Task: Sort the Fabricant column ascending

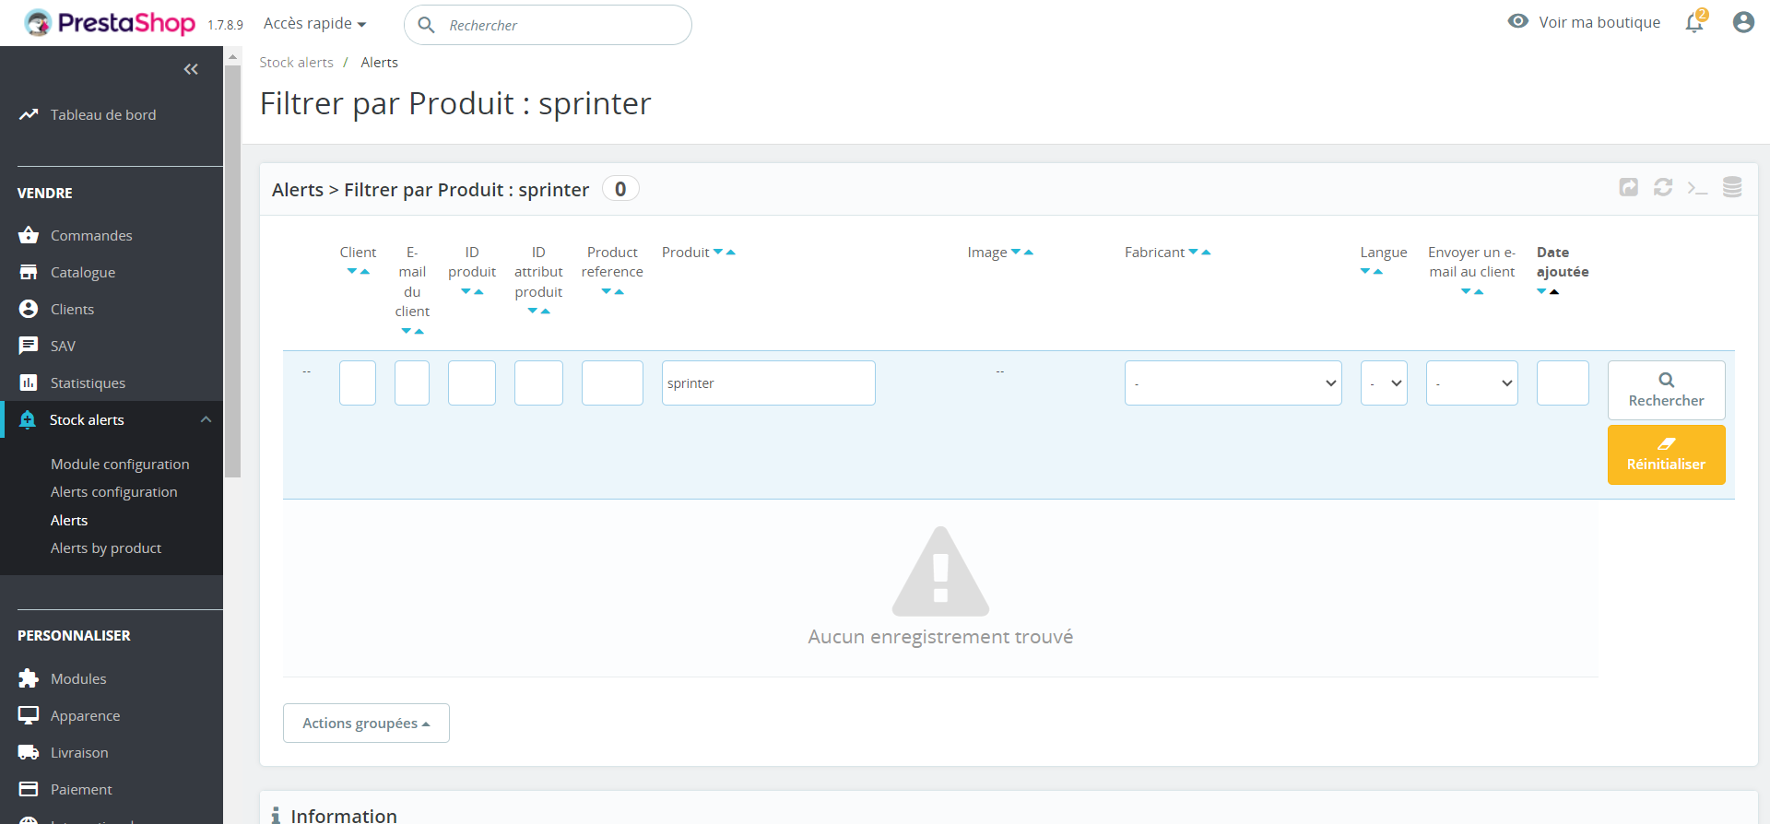Action: [1206, 252]
